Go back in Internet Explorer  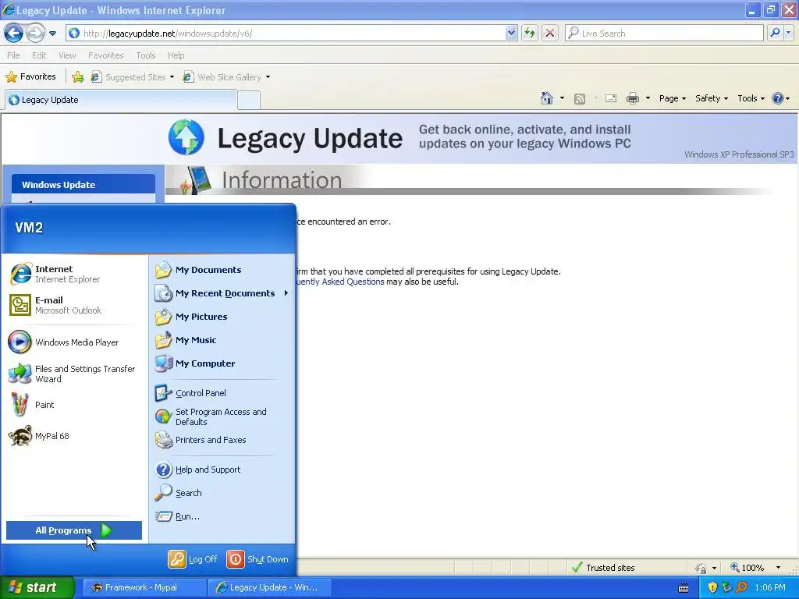coord(14,33)
